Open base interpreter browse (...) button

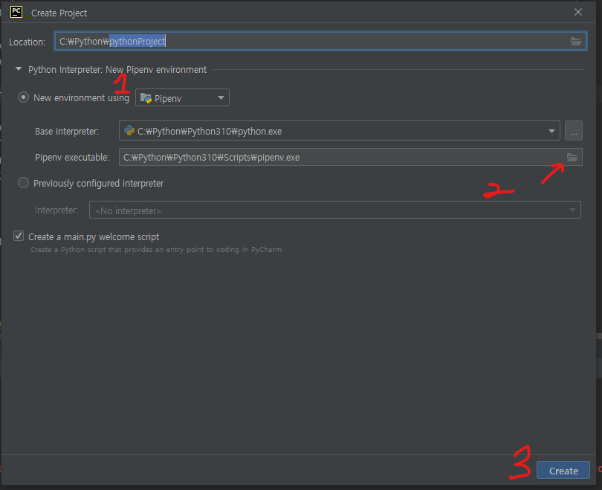[x=574, y=131]
